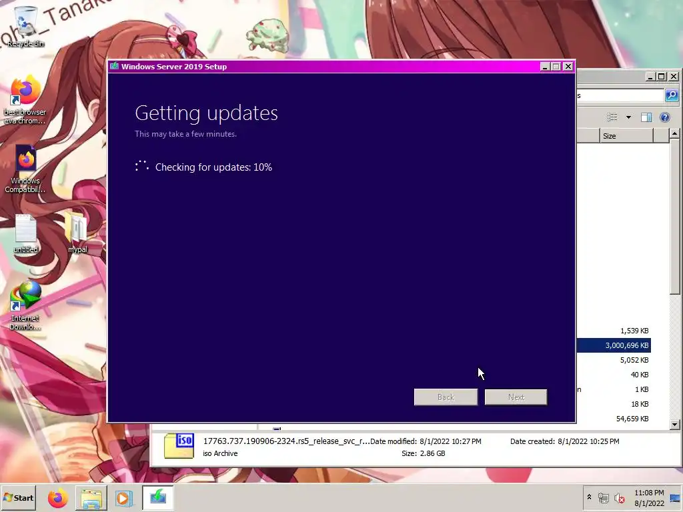Open the best browser Firefox shortcut

pyautogui.click(x=25, y=100)
